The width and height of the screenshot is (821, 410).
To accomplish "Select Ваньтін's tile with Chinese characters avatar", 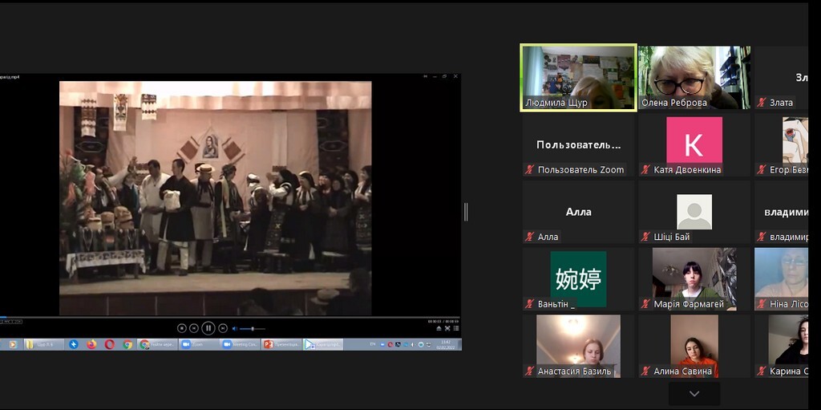I will point(579,279).
